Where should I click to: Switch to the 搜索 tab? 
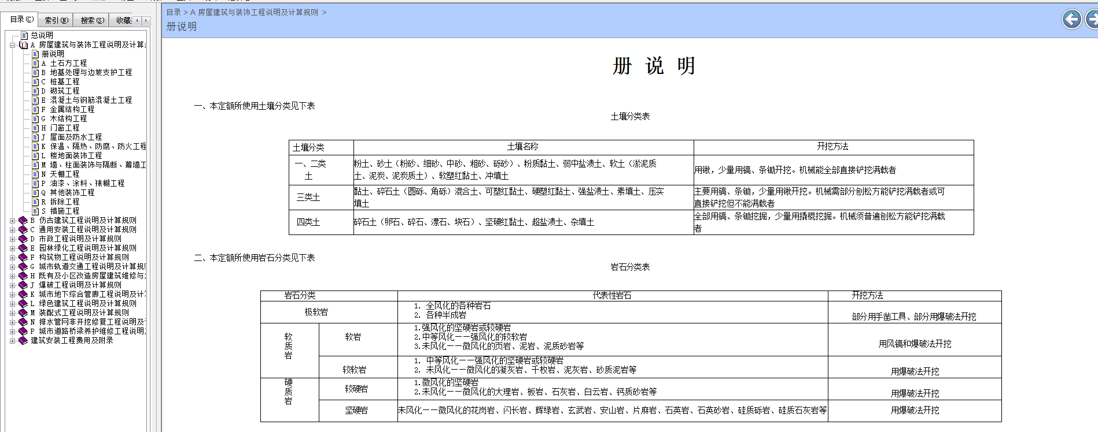(x=92, y=20)
